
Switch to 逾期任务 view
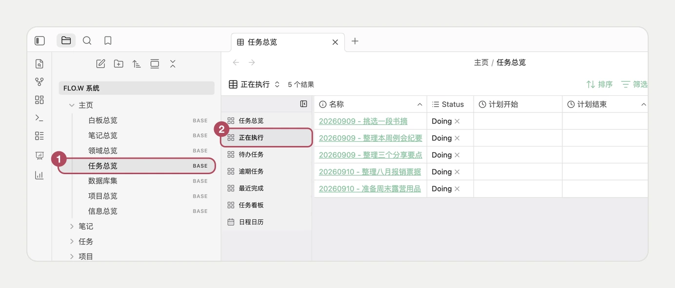[x=266, y=171]
